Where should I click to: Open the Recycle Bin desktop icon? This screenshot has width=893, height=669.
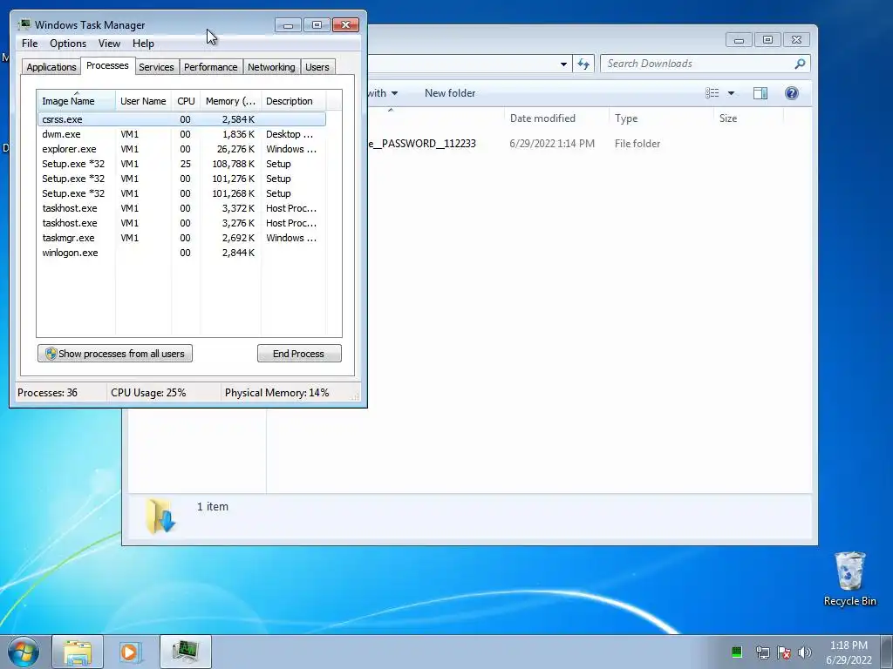point(849,578)
